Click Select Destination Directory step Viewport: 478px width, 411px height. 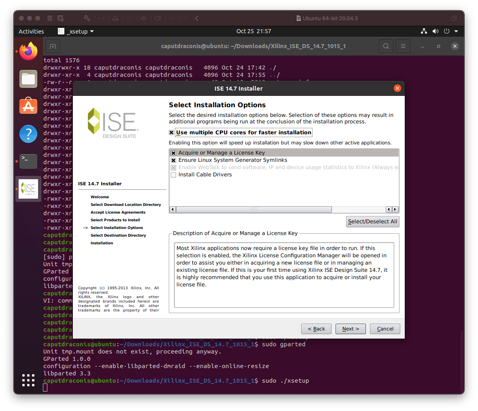(118, 235)
